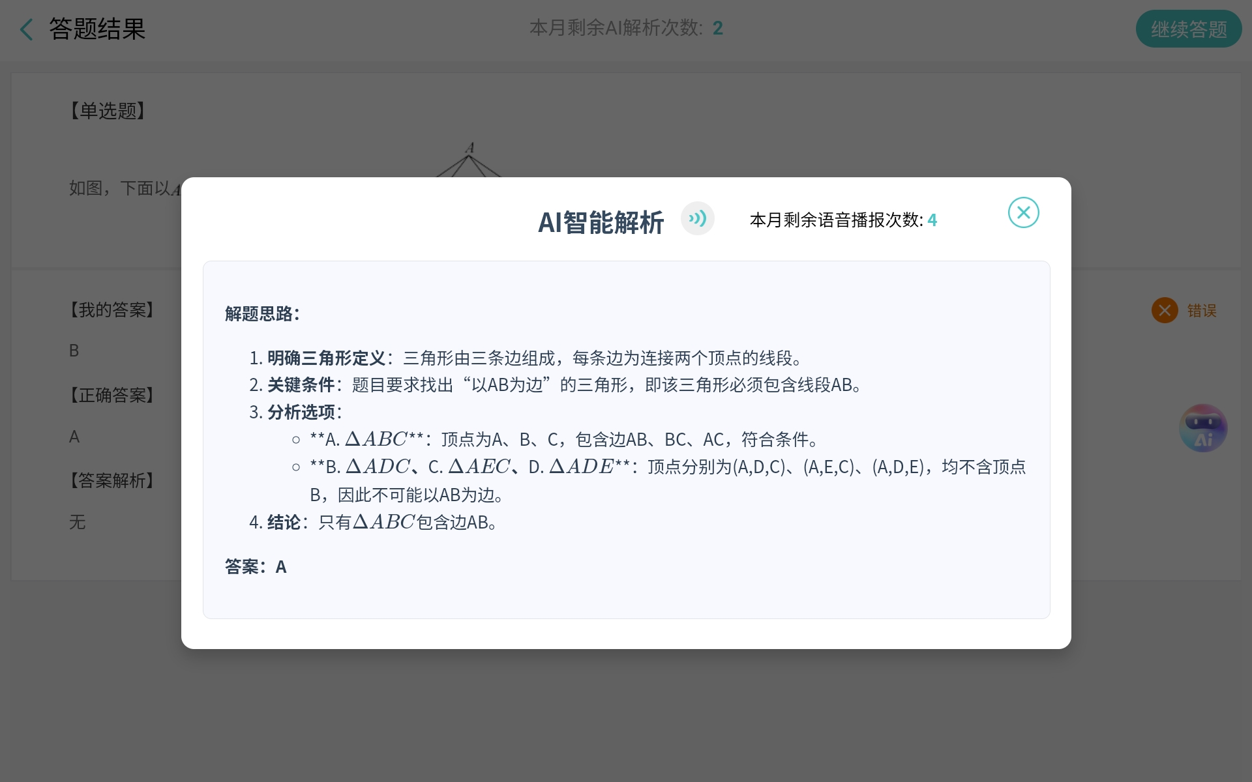Go back using top-left arrow
This screenshot has height=782, width=1252.
click(x=26, y=29)
